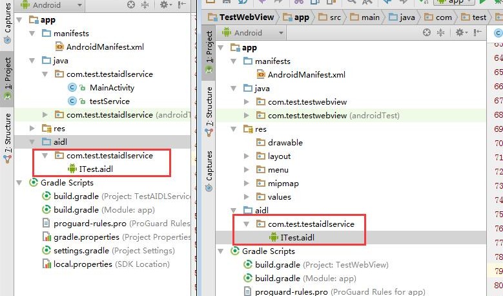The height and width of the screenshot is (296, 503).
Task: Open build.gradle (Module: app) in TestWebView
Action: coord(300,279)
